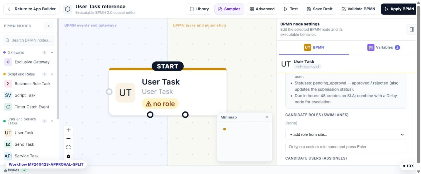This screenshot has width=421, height=174.
Task: Open the Samples panel
Action: tap(229, 9)
